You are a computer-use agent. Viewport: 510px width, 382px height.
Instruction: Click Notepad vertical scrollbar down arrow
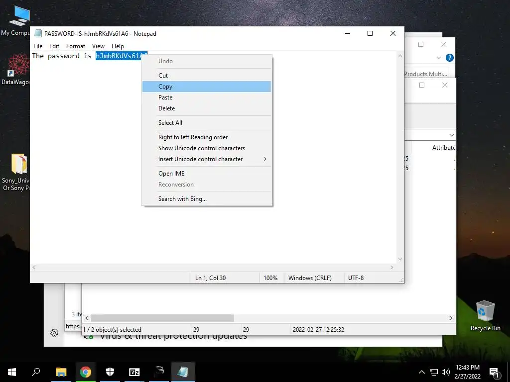click(400, 259)
